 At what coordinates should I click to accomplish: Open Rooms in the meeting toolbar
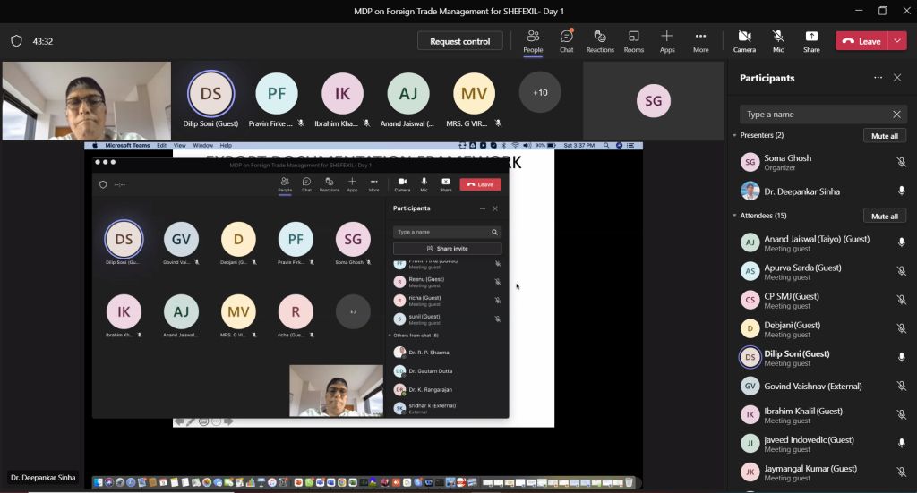coord(633,41)
